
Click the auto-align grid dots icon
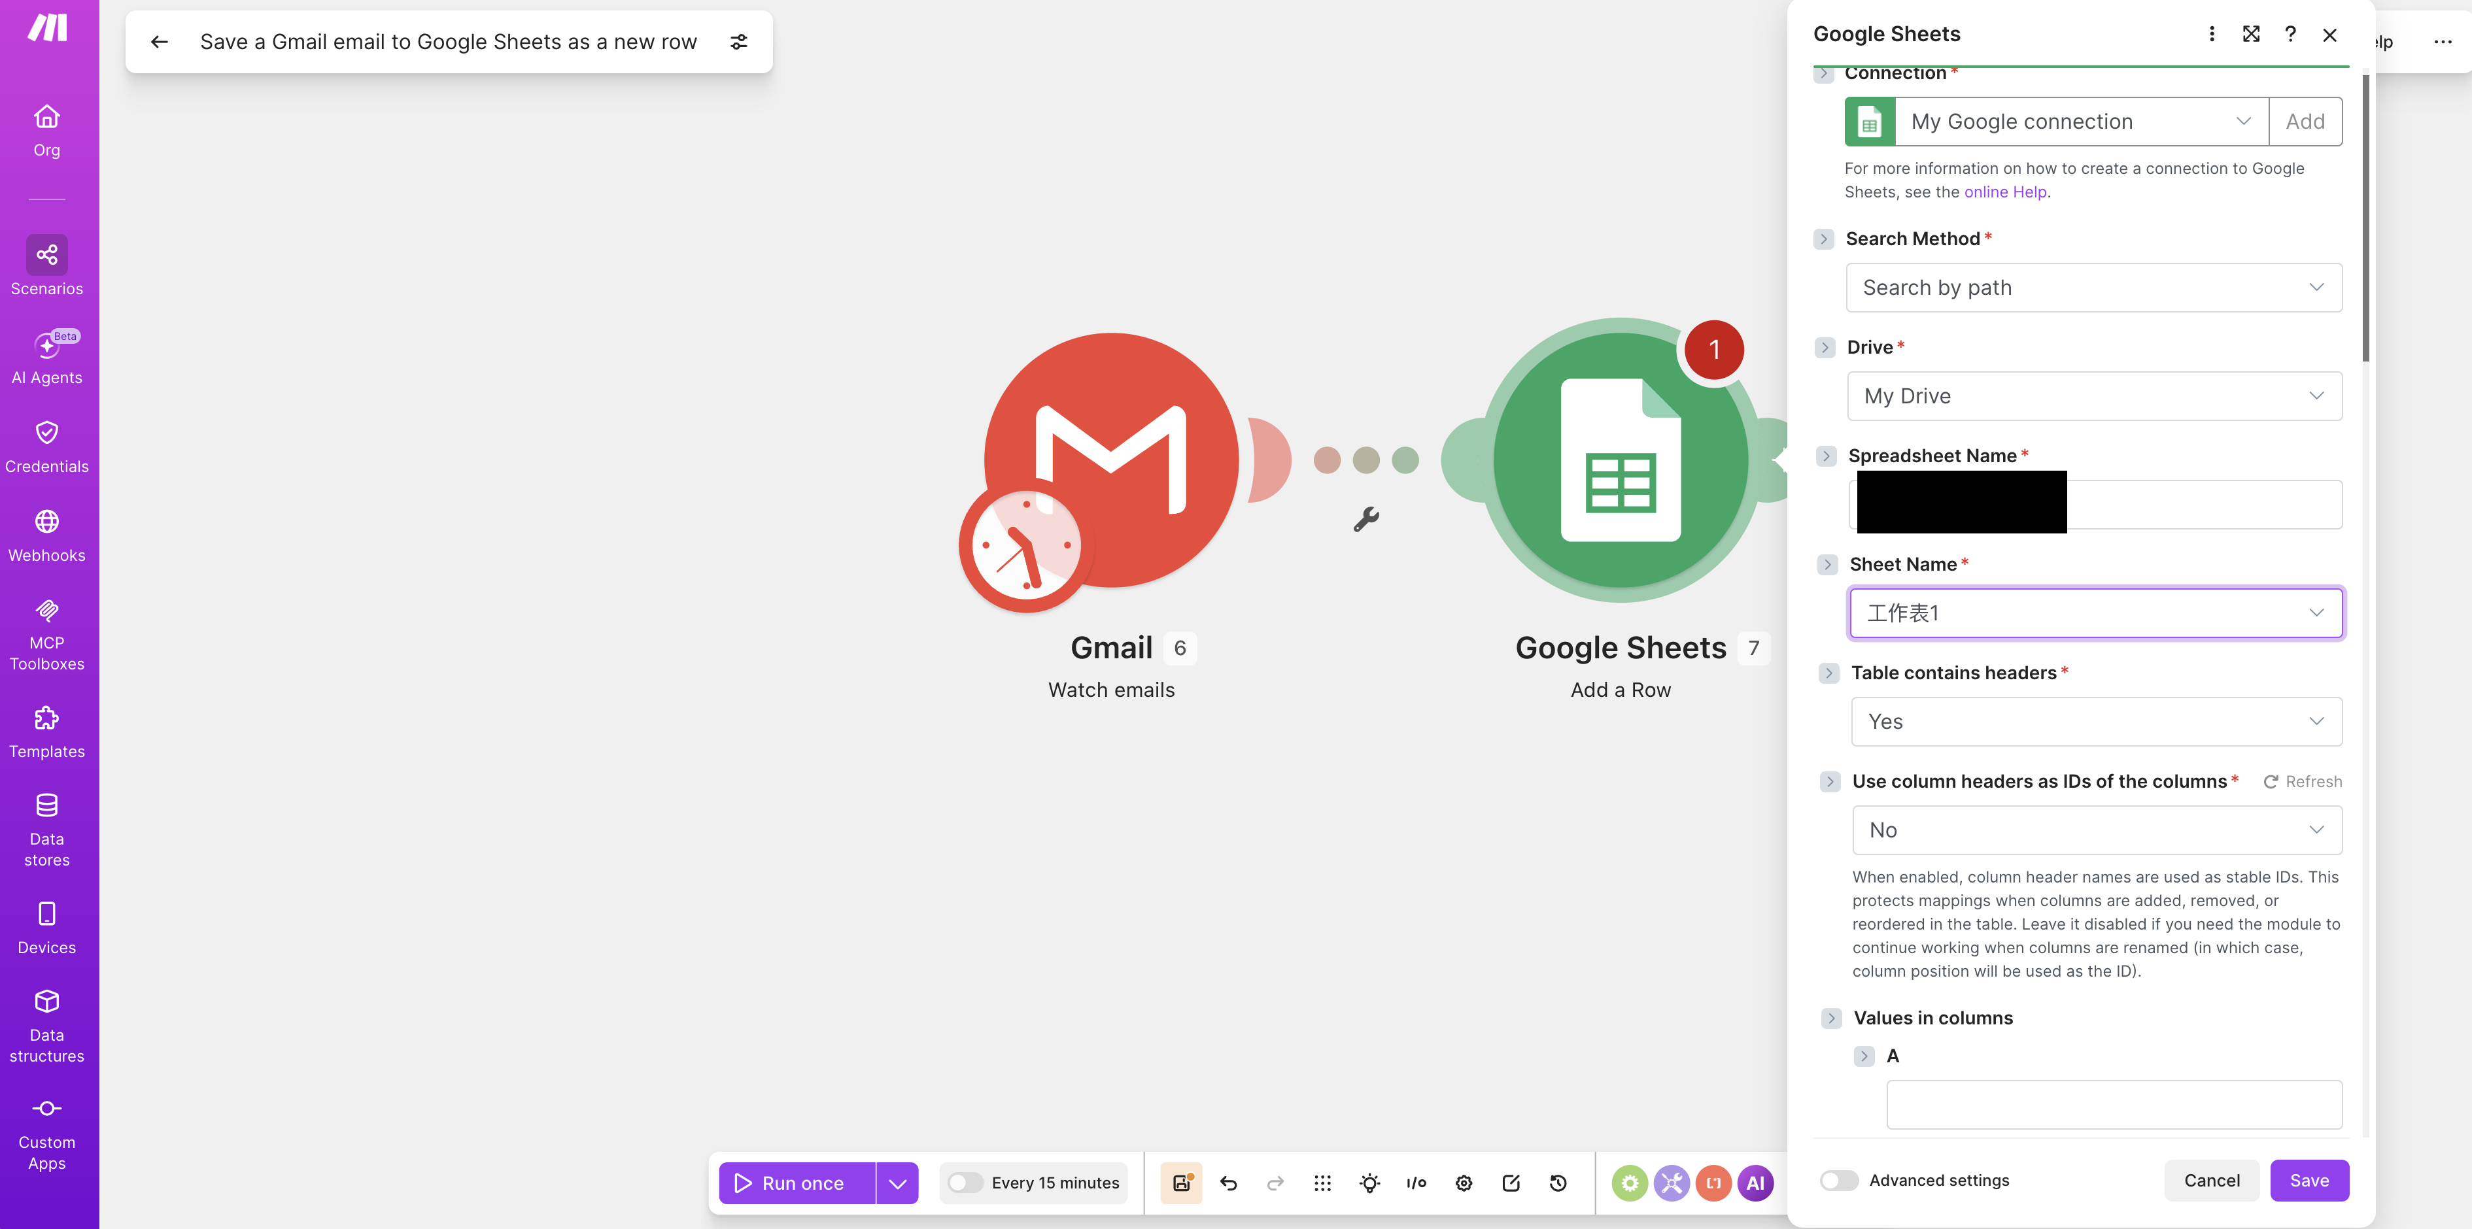click(x=1322, y=1183)
